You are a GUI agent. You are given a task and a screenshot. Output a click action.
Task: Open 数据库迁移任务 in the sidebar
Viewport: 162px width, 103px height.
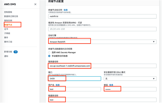11,16
